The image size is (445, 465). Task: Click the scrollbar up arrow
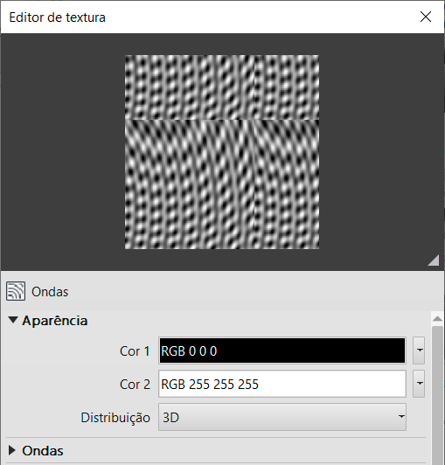click(x=437, y=319)
